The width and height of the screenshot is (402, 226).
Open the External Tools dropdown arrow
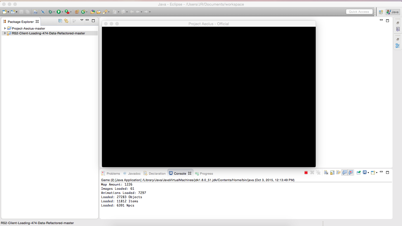[x=71, y=12]
